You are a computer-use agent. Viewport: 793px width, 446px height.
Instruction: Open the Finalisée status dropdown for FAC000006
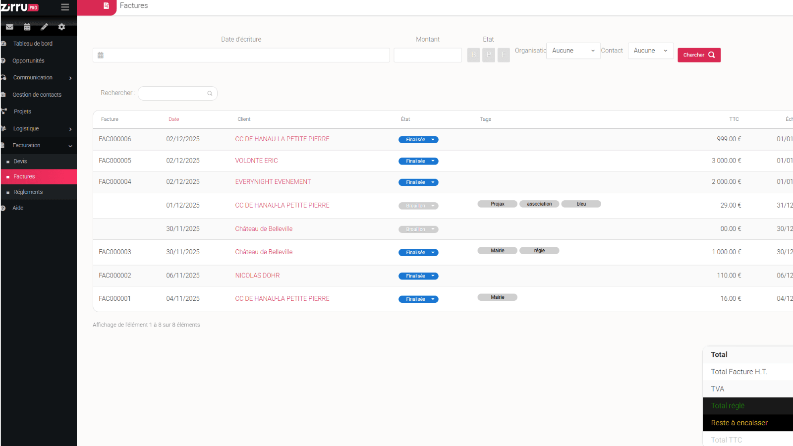(432, 139)
